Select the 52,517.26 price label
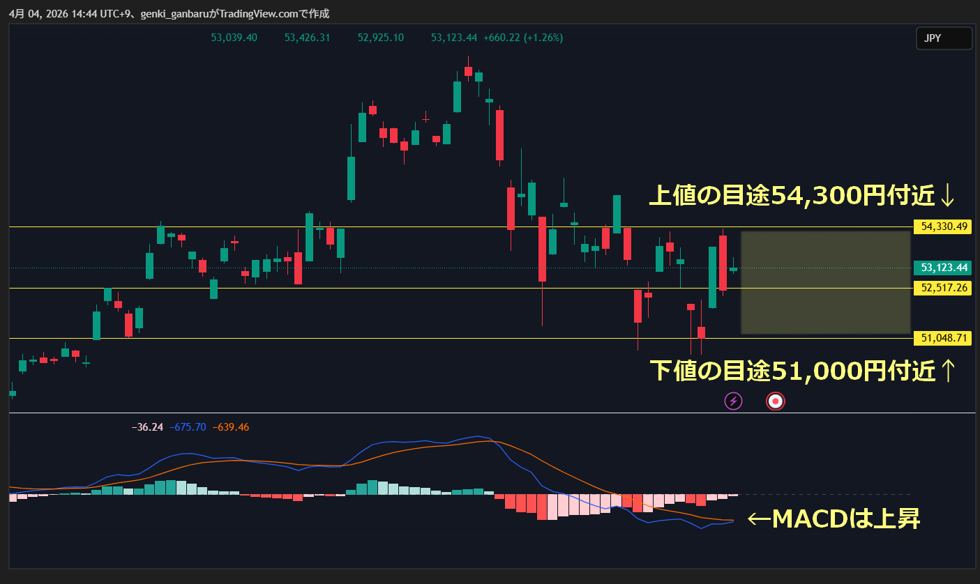 [941, 288]
